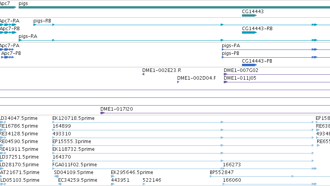
Task: Click the 166060 EST label
Action: coord(232,180)
